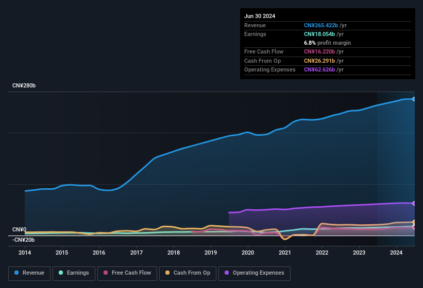Select the 2014 label on the x-axis

(x=25, y=253)
